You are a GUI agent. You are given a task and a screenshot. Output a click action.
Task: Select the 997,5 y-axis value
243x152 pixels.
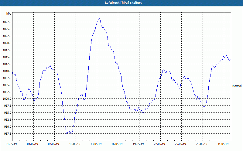[8, 106]
